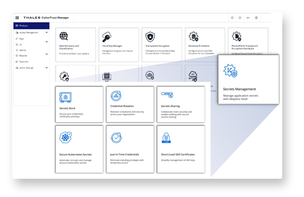Click the Transparent Encryption shield icon
This screenshot has height=197, width=304.
150,37
